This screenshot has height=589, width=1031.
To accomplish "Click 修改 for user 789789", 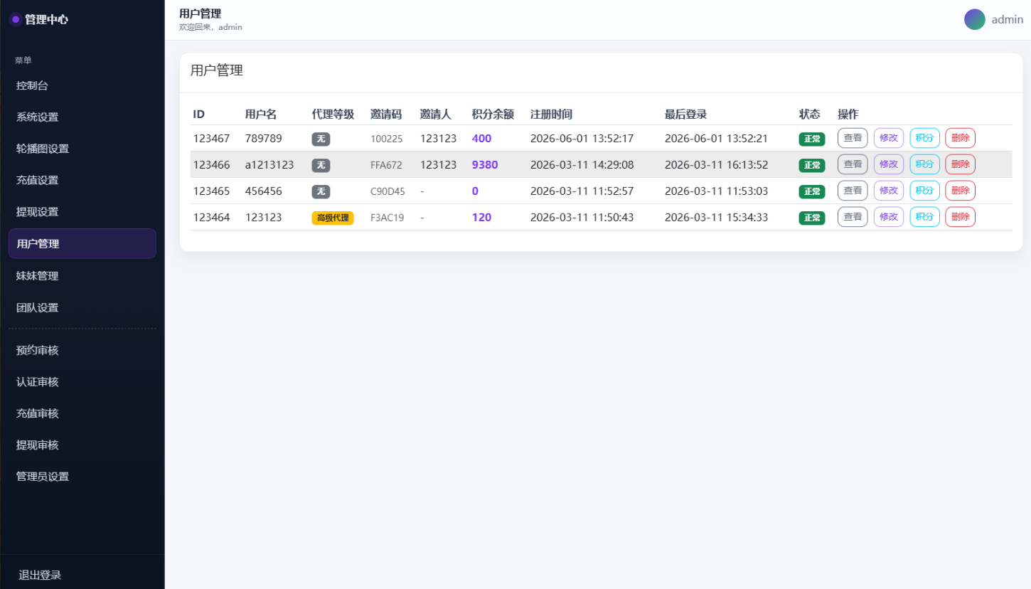I will tap(889, 138).
